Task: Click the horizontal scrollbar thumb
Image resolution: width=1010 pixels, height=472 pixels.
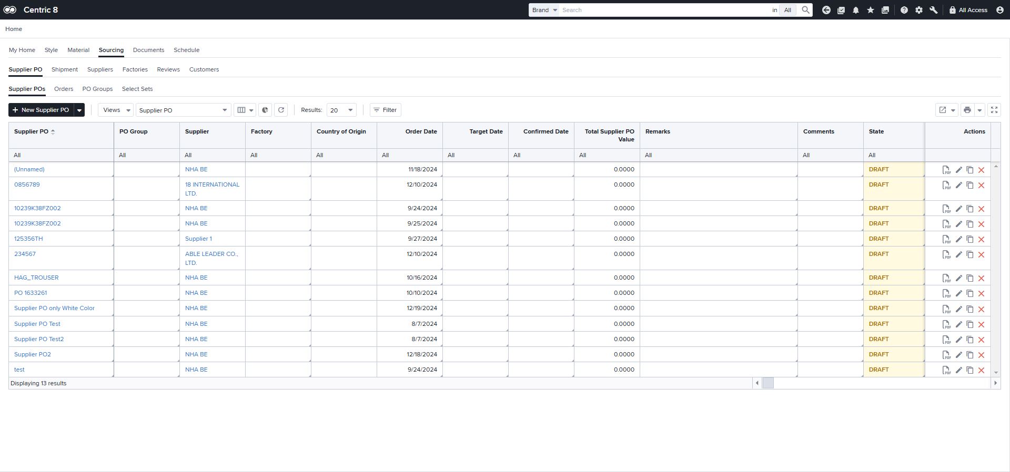Action: pos(768,383)
